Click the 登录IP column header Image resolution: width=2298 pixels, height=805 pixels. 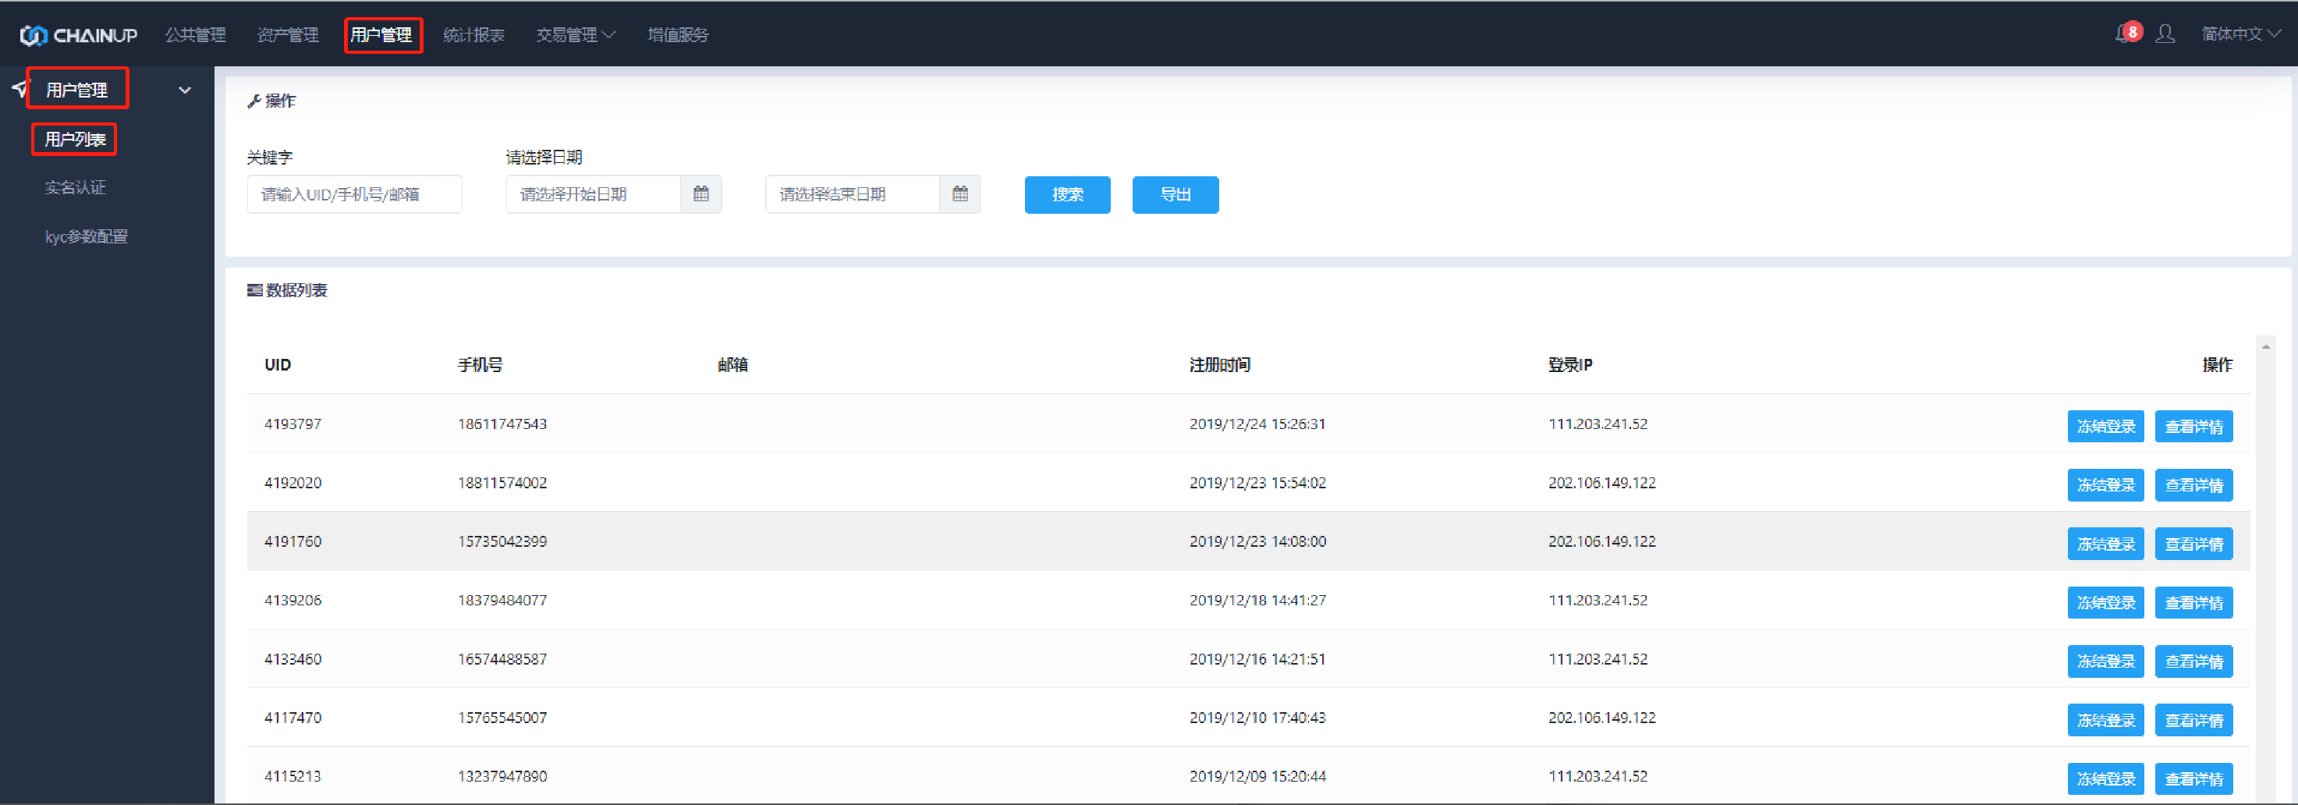(x=1570, y=365)
